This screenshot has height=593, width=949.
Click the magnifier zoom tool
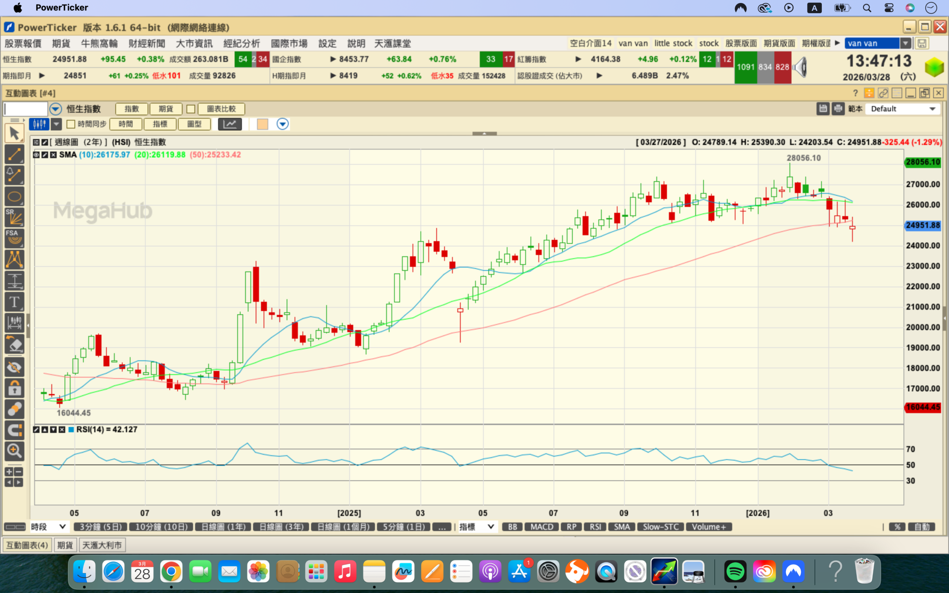pyautogui.click(x=14, y=451)
